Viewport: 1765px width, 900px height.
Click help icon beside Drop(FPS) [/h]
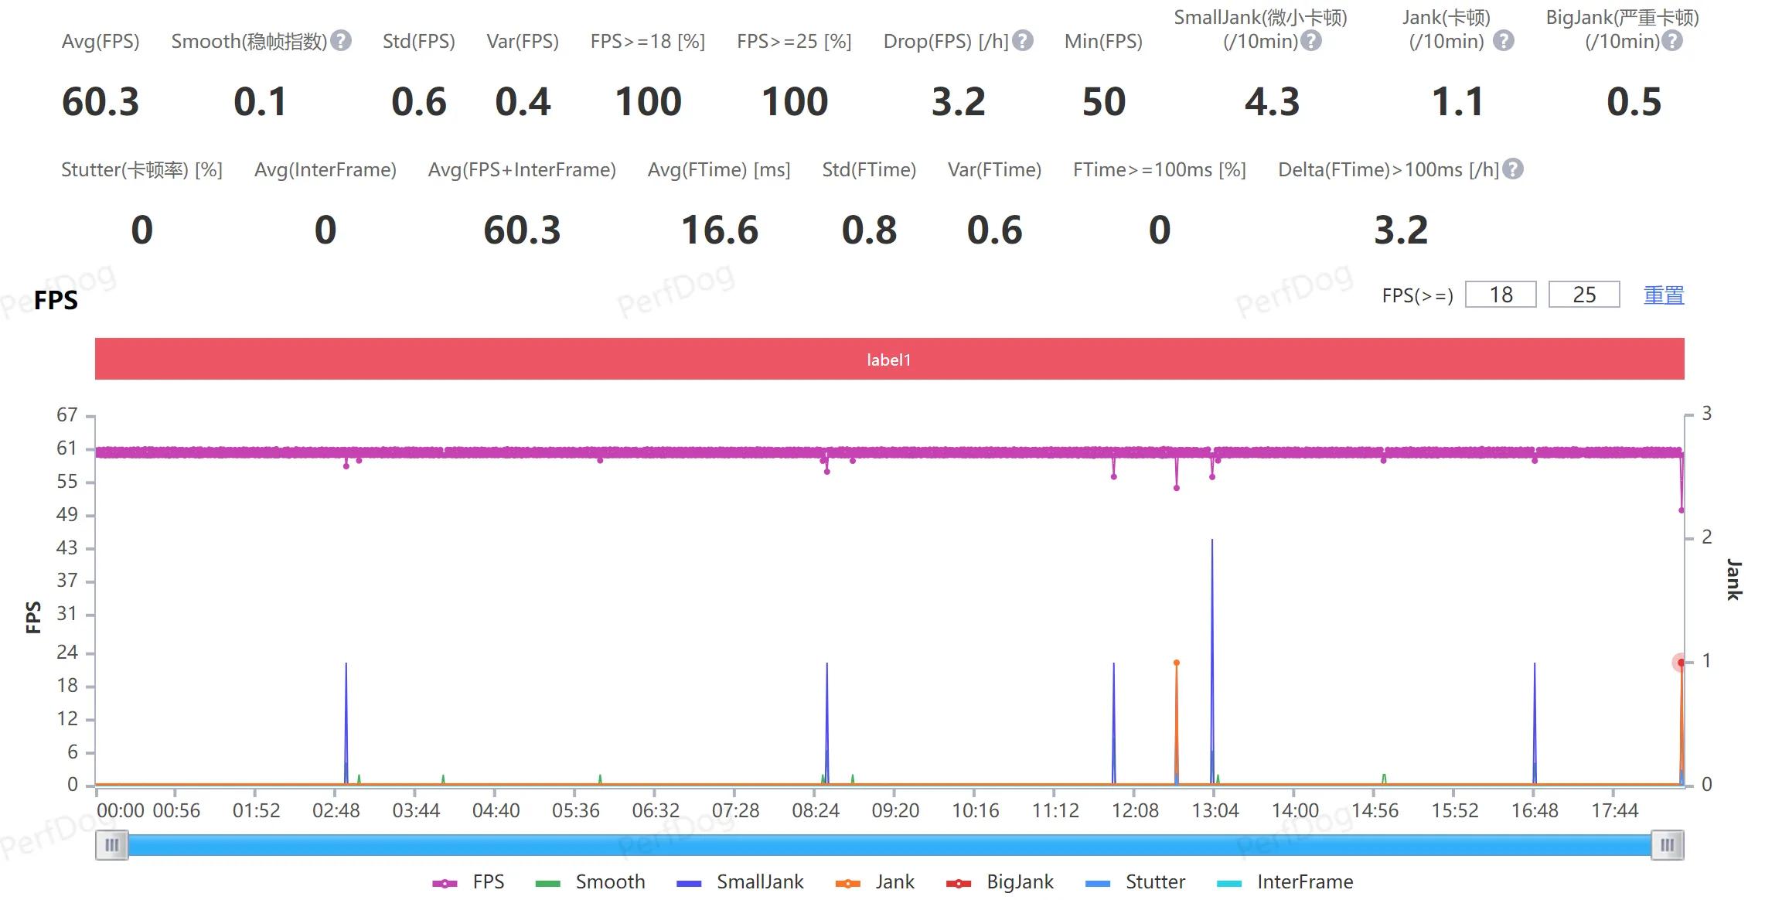click(1023, 41)
